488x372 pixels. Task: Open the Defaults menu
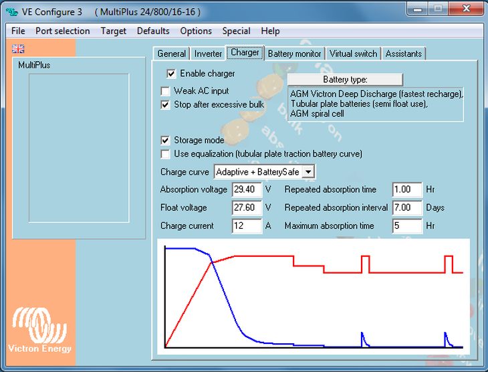(152, 31)
